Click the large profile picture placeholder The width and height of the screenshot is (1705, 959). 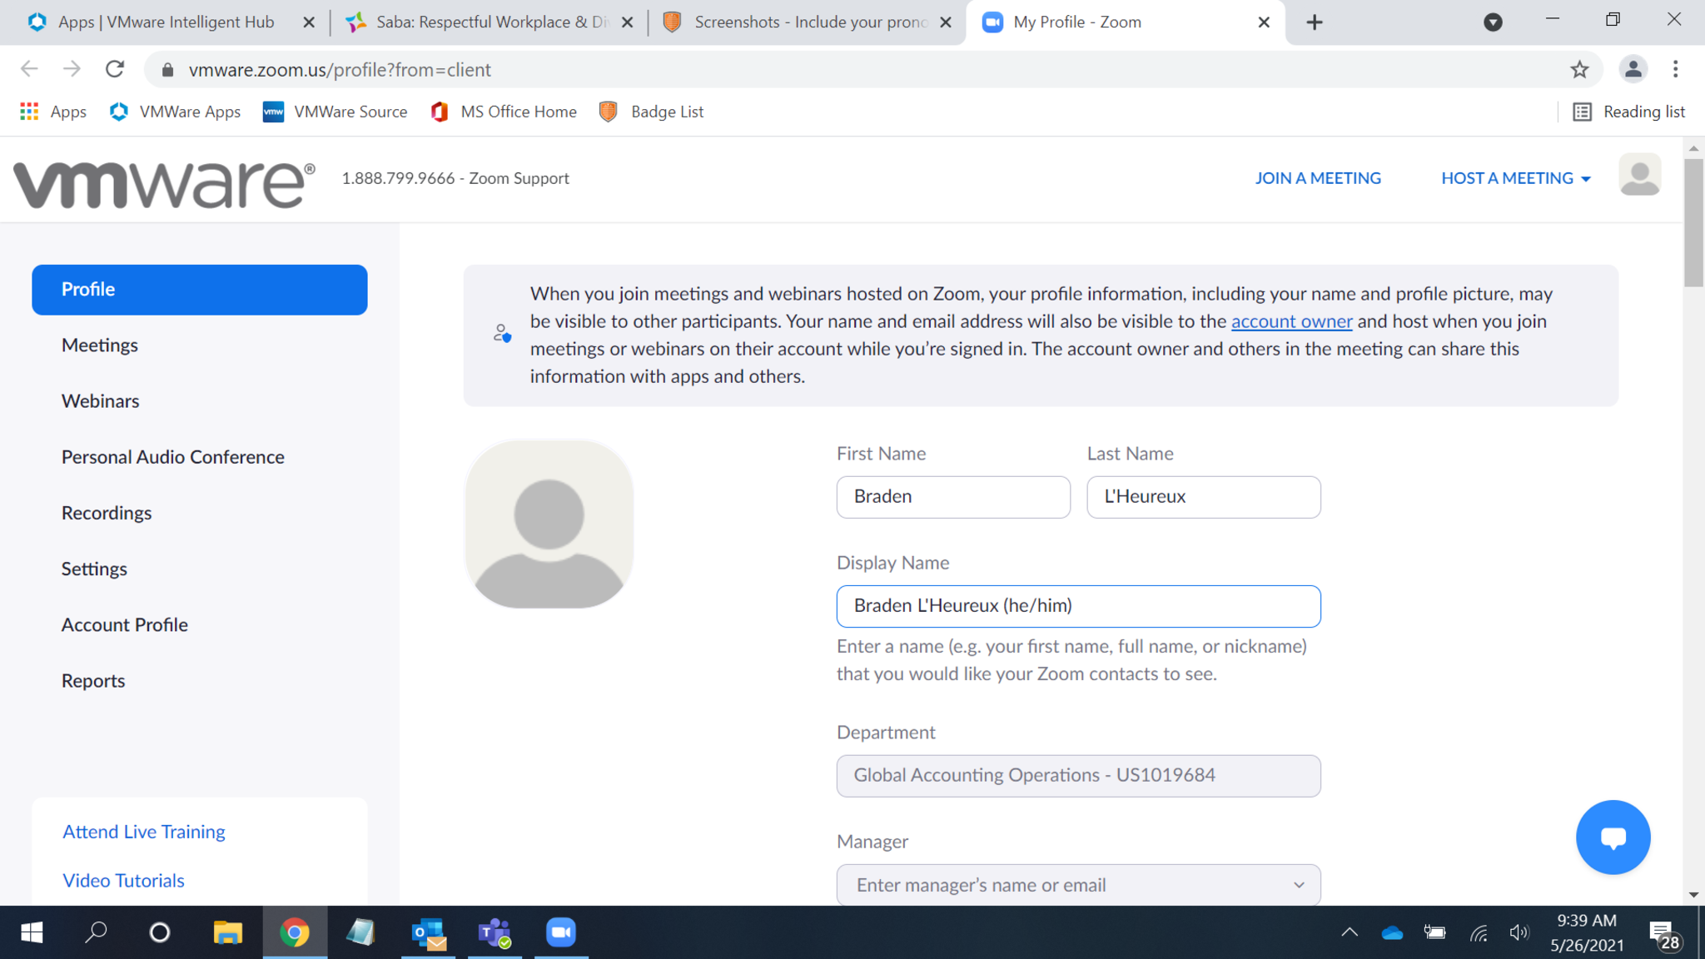549,524
